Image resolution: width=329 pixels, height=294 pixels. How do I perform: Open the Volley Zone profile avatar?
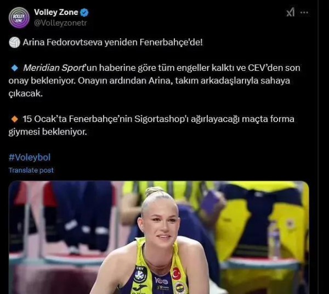click(x=19, y=18)
